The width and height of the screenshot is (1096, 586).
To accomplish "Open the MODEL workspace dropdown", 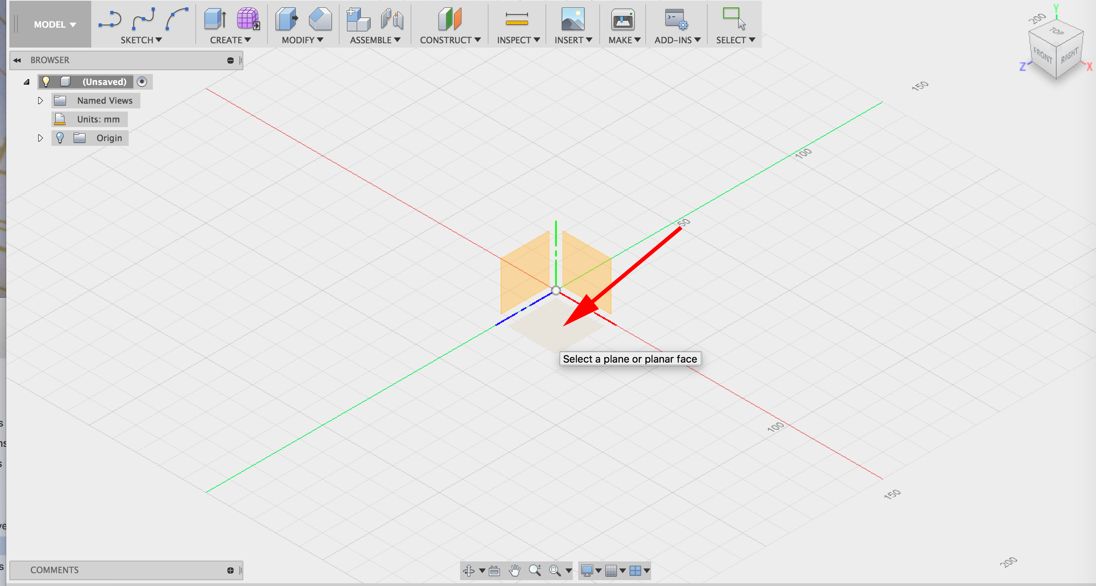I will [55, 24].
